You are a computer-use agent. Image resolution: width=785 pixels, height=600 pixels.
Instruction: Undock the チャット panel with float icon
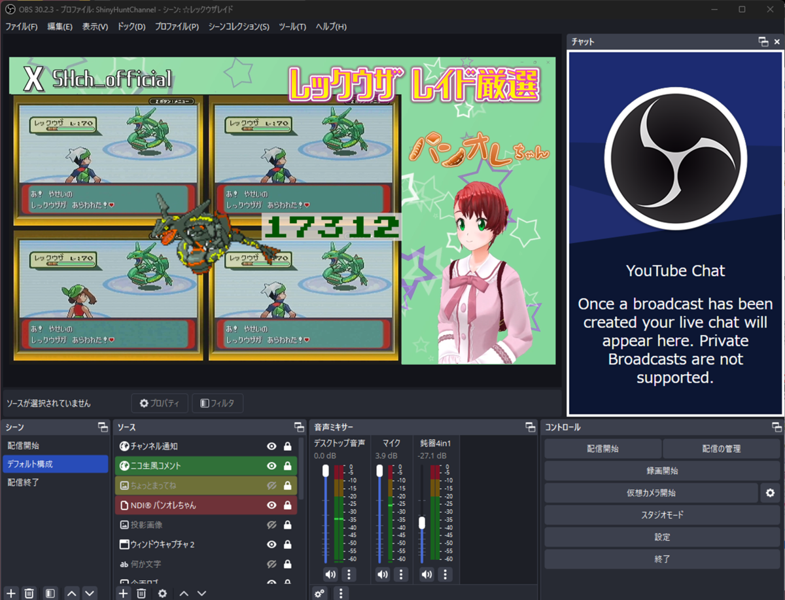(x=763, y=41)
